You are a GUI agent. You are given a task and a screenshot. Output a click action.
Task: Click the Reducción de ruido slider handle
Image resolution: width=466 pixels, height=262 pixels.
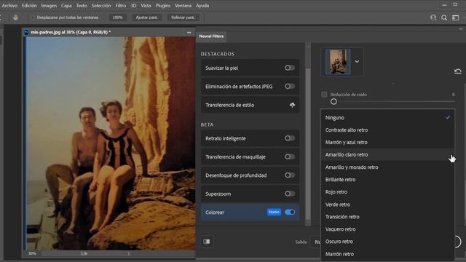(x=333, y=102)
